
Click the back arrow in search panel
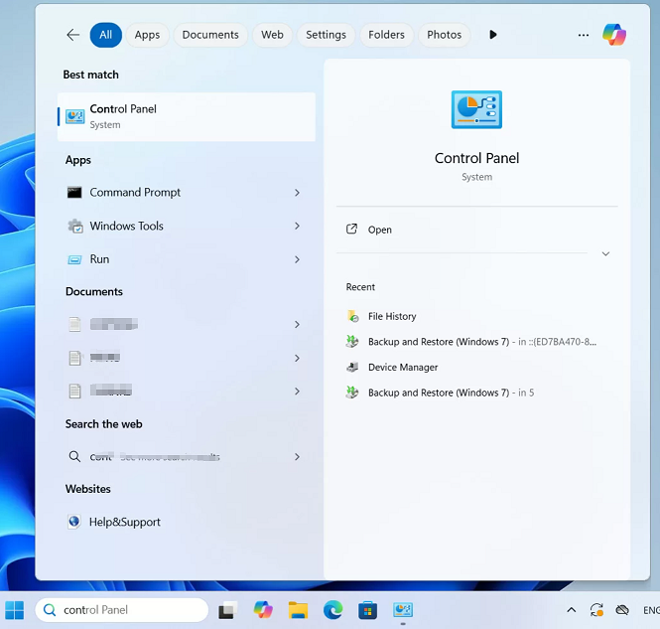click(x=72, y=35)
